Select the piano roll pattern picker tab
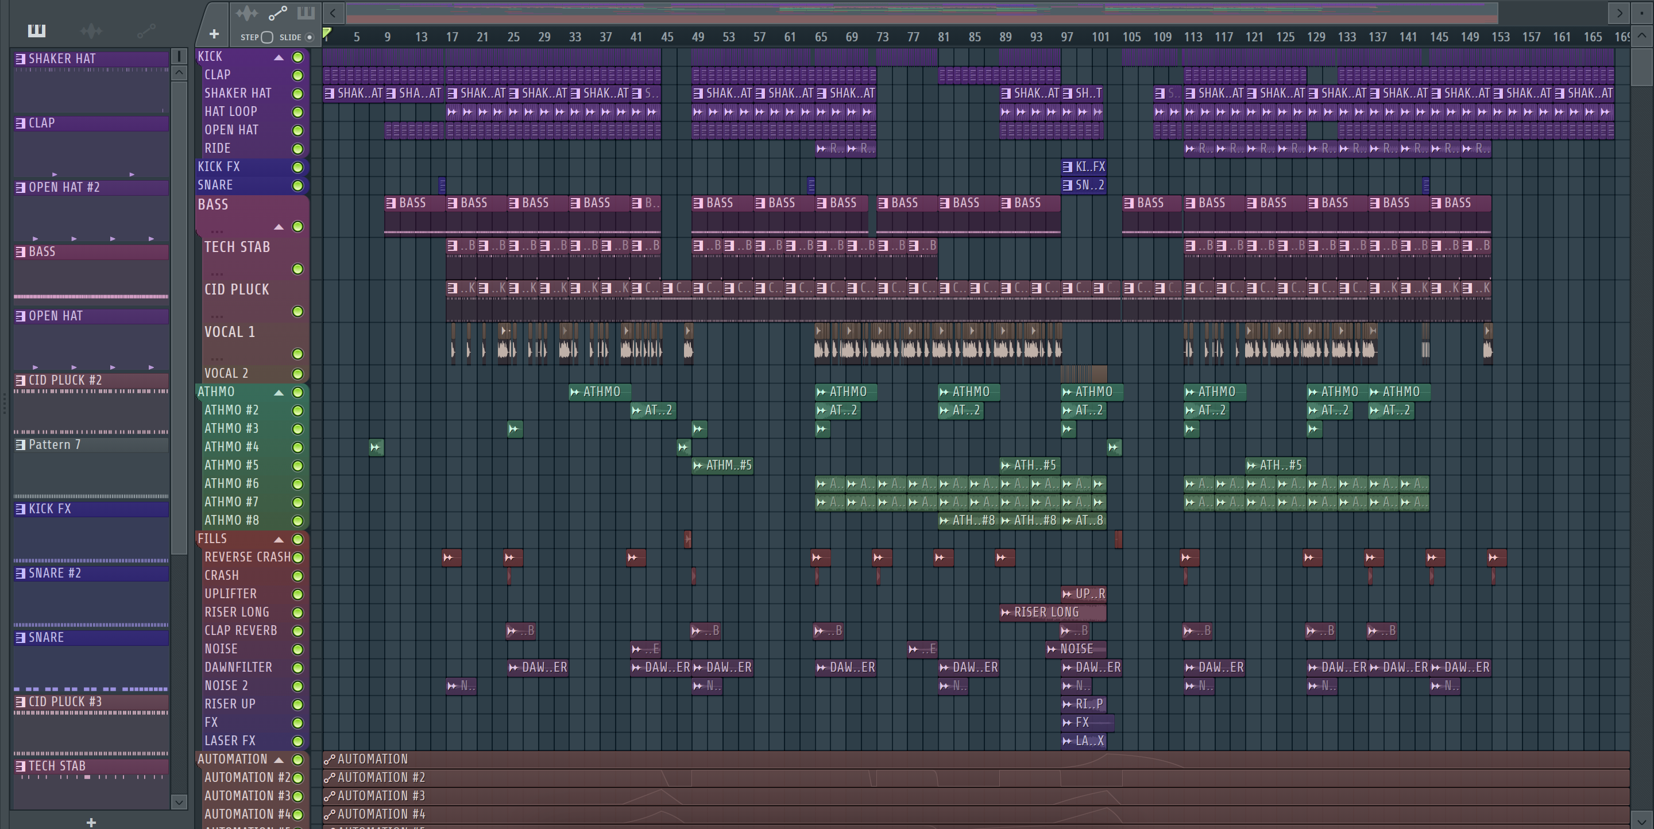Viewport: 1654px width, 829px height. 36,30
